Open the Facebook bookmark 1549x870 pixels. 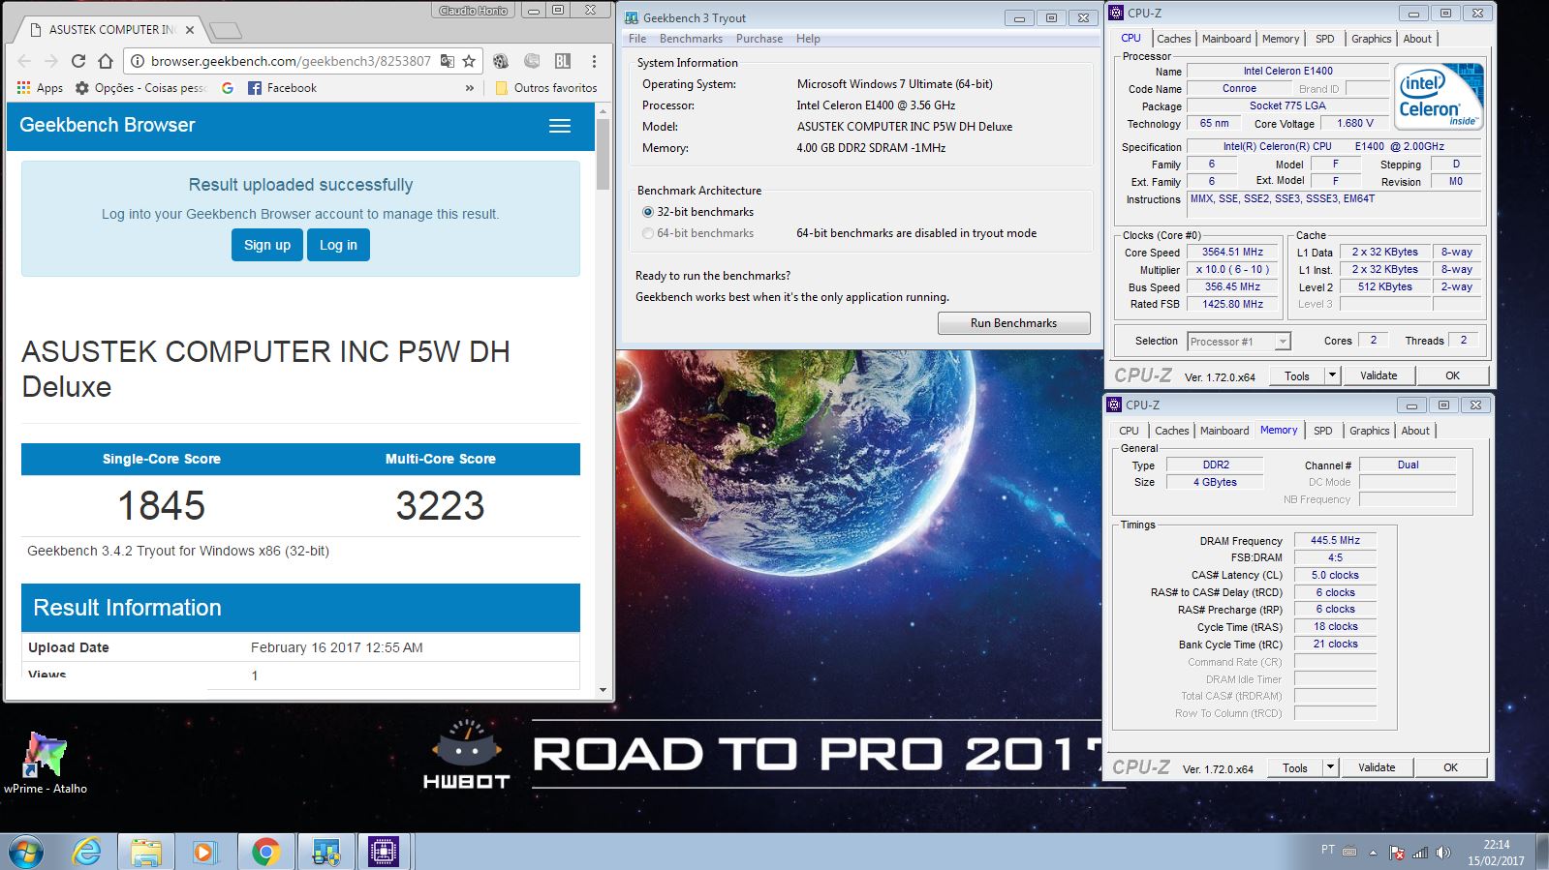click(282, 88)
